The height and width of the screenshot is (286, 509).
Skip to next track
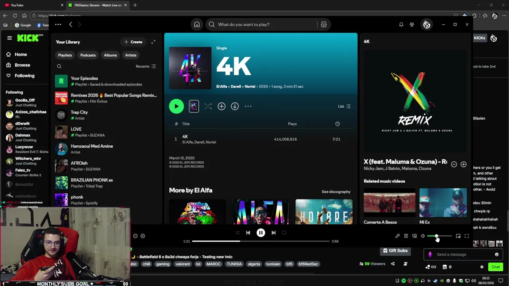274,233
